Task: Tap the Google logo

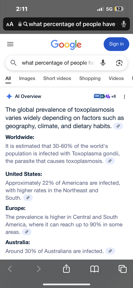Action: point(66,44)
